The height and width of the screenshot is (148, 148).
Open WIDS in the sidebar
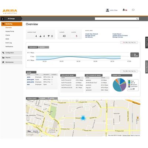click(7, 39)
